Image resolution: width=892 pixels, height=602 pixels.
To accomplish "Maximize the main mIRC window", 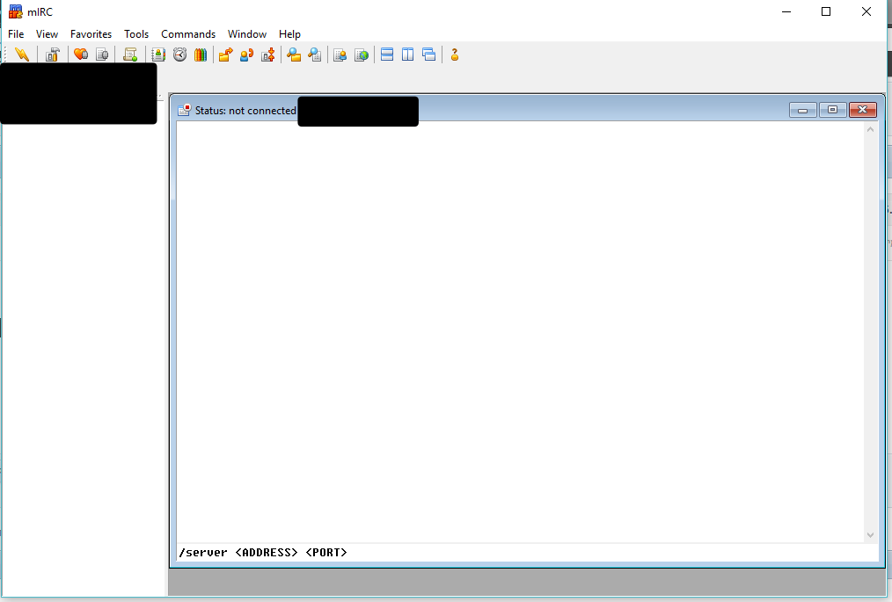I will tap(826, 11).
